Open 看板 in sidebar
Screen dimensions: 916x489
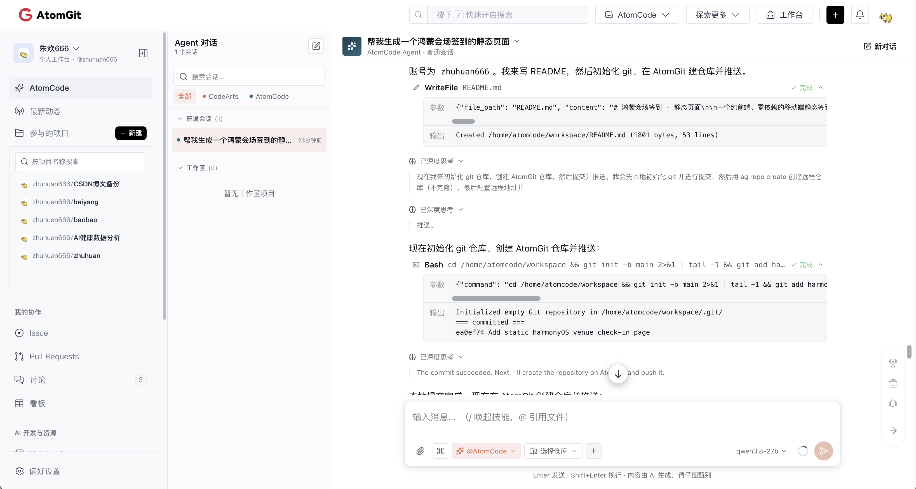point(80,403)
